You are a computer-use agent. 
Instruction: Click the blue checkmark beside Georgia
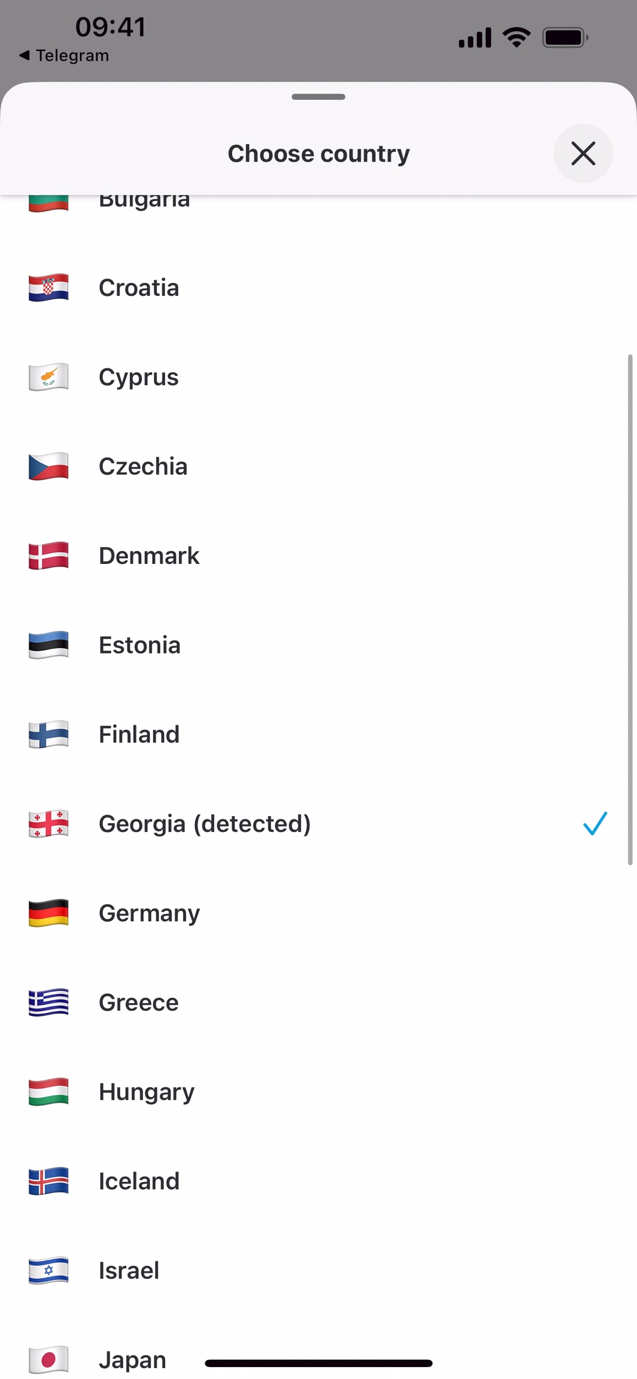595,823
